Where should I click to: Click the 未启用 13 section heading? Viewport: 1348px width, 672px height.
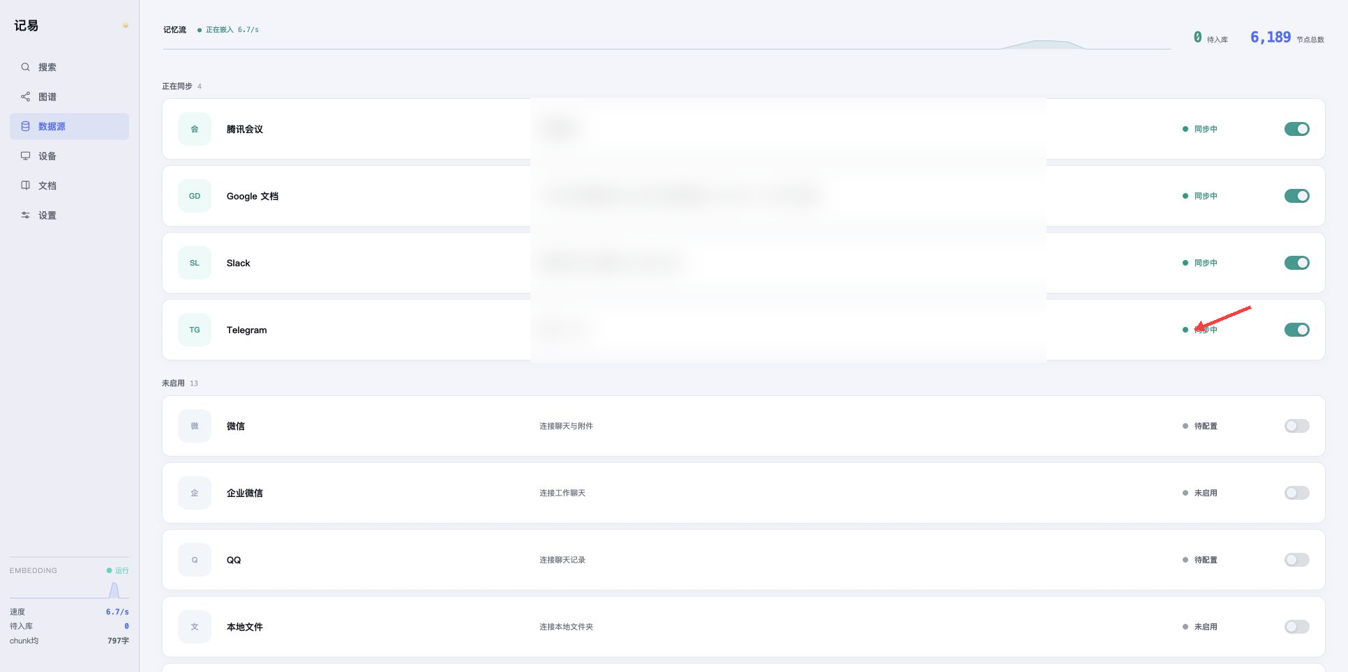[180, 383]
